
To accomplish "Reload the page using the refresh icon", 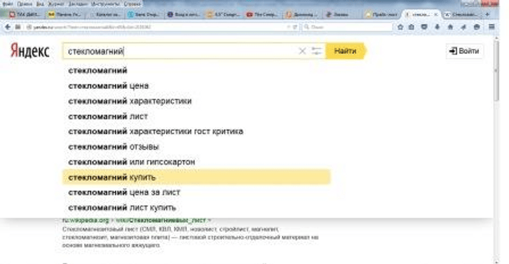I will click(x=295, y=27).
